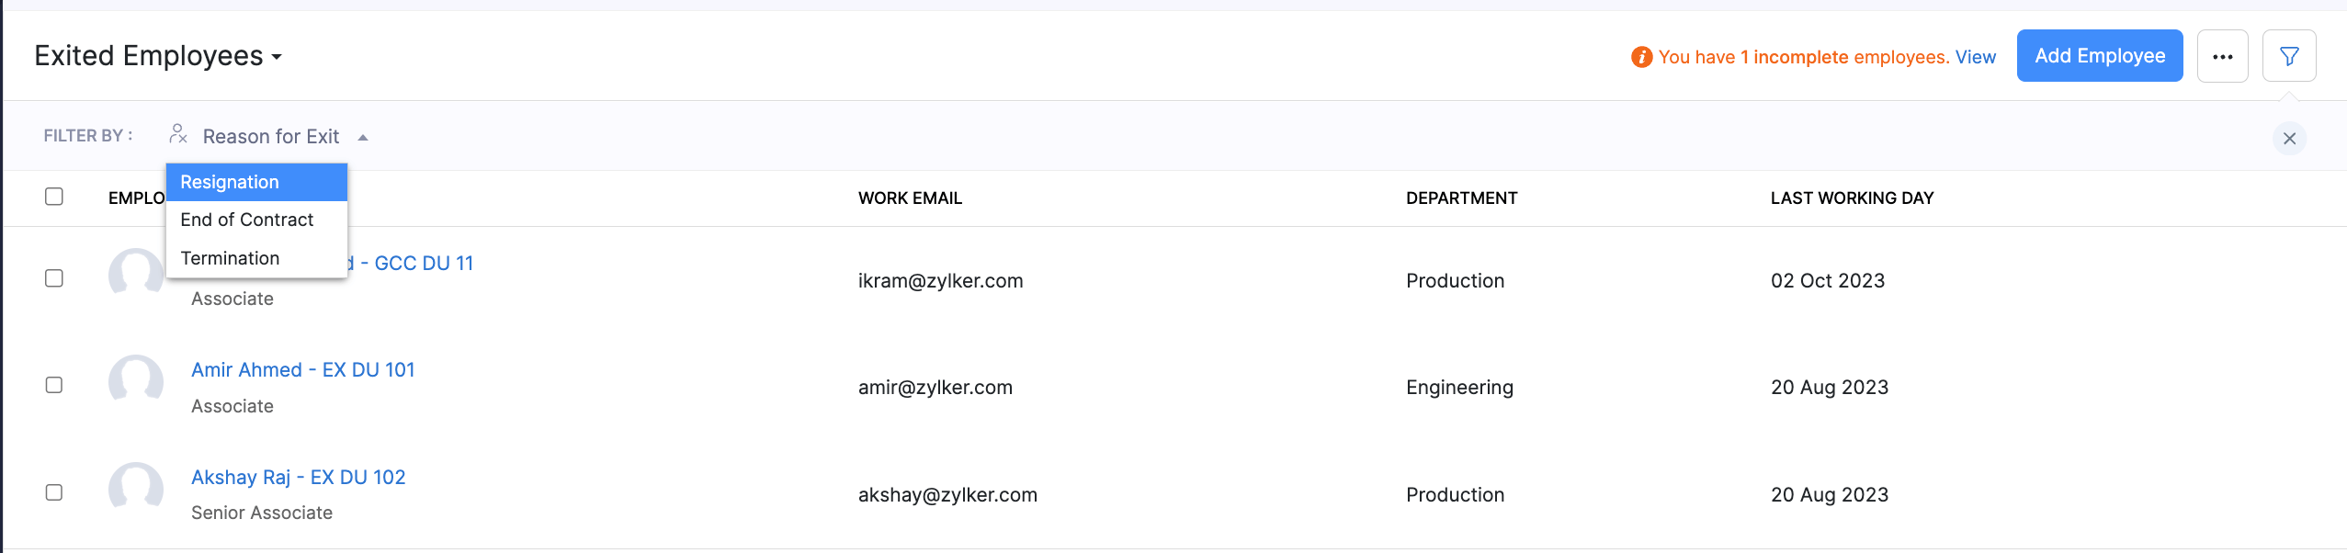This screenshot has height=553, width=2347.
Task: Select the ikram@zylker.com row checkbox
Action: coord(54,278)
